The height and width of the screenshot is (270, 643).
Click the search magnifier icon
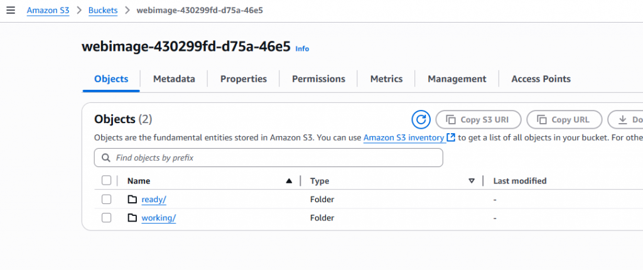(x=105, y=158)
